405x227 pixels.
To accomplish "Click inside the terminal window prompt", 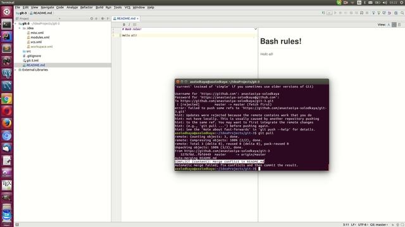I will tap(259, 169).
